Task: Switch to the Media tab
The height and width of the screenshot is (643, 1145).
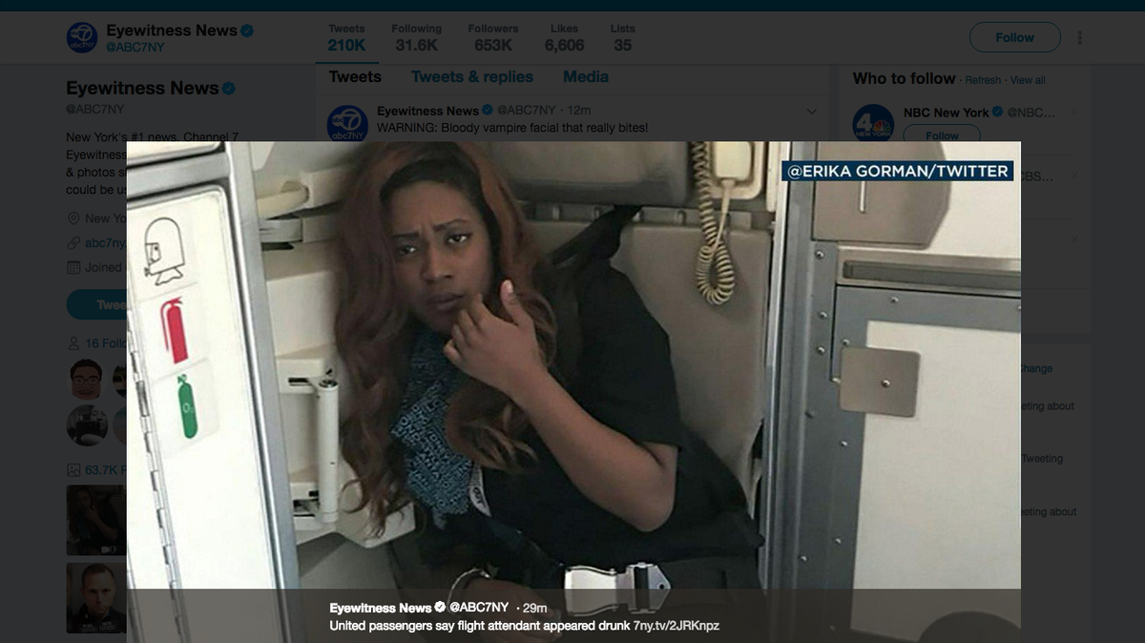Action: coord(585,77)
